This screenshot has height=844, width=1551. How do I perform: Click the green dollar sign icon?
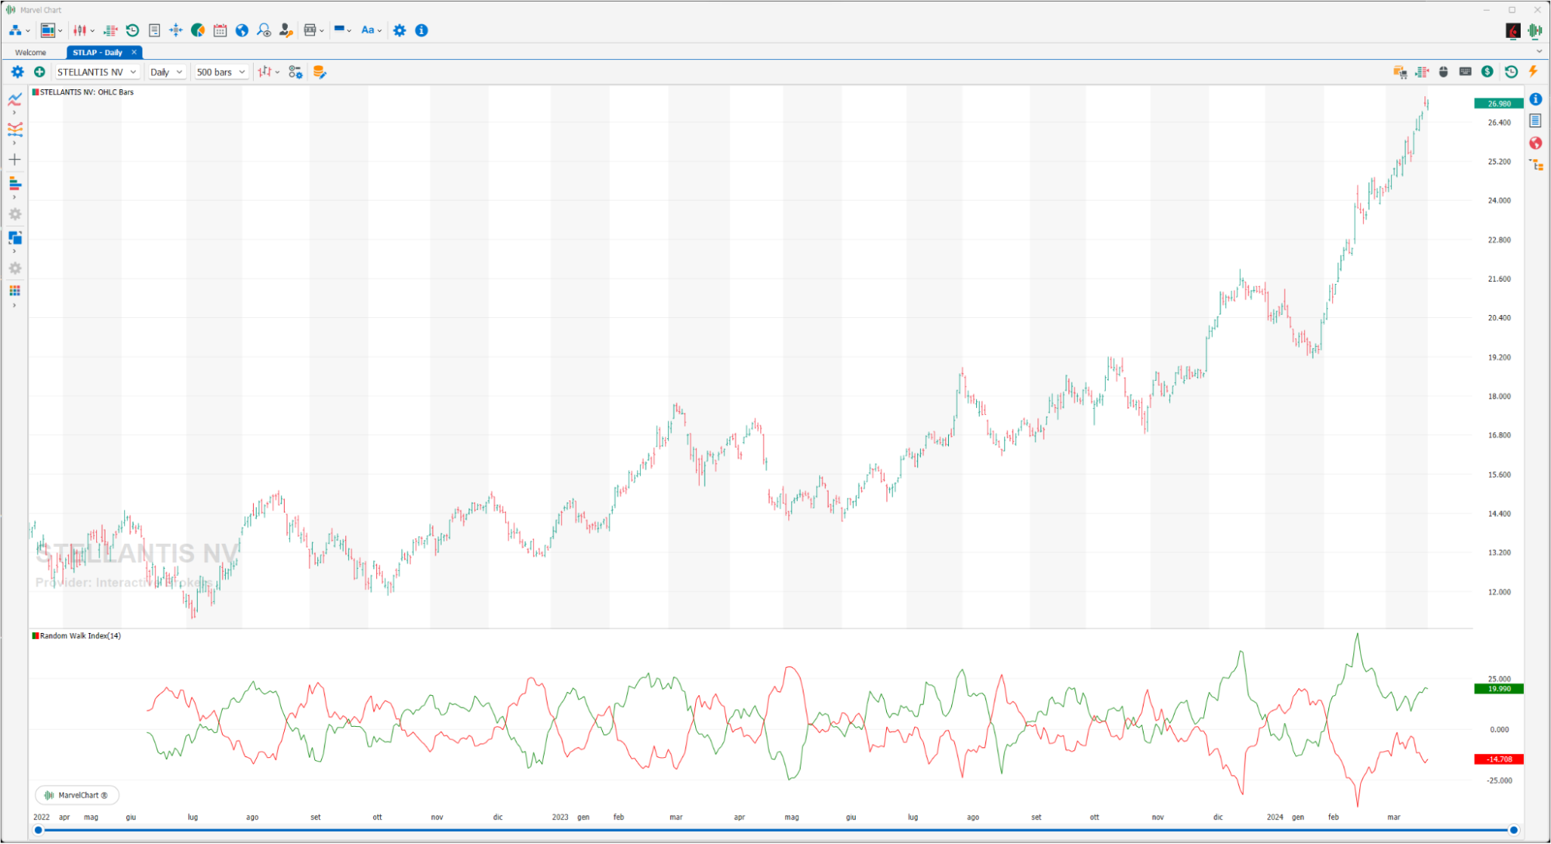pyautogui.click(x=1487, y=71)
